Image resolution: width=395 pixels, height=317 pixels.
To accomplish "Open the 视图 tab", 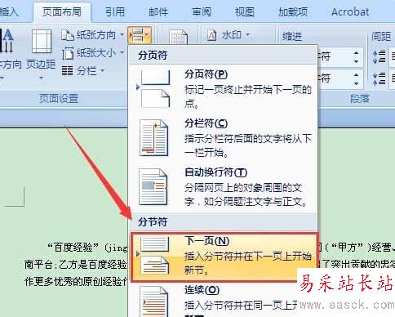I will point(245,12).
